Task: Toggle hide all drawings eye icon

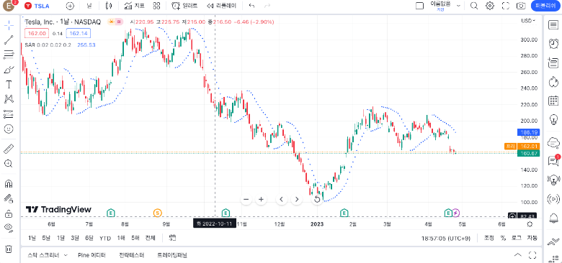Action: point(9,228)
